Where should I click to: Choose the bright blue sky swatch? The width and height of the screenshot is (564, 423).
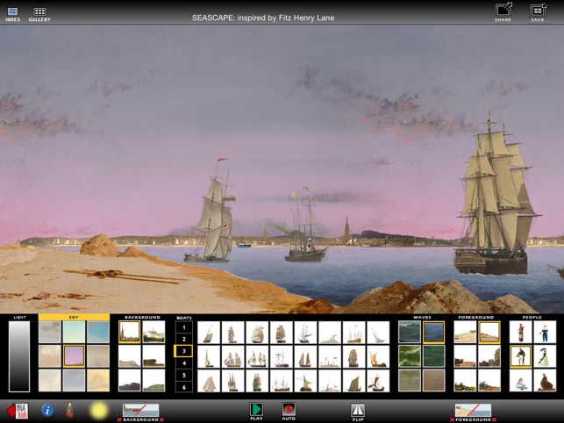98,332
